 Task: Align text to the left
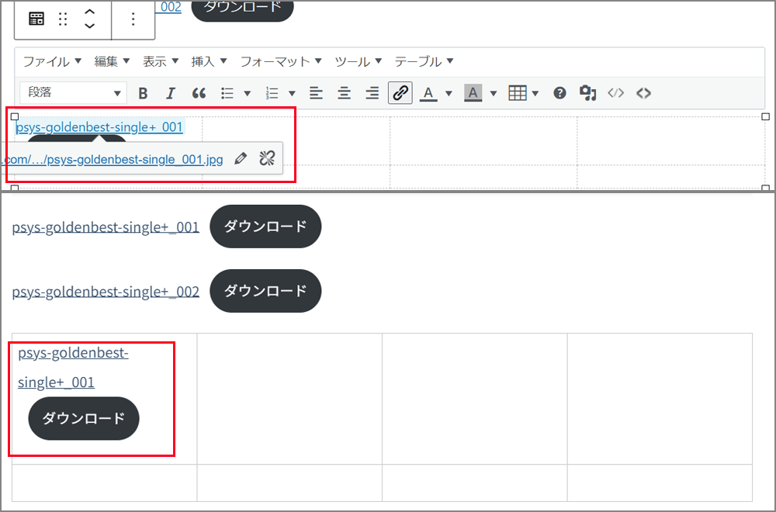pos(316,93)
